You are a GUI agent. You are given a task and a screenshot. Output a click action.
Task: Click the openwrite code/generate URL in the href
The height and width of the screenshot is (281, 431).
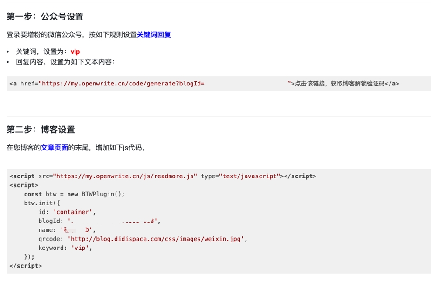pos(123,84)
